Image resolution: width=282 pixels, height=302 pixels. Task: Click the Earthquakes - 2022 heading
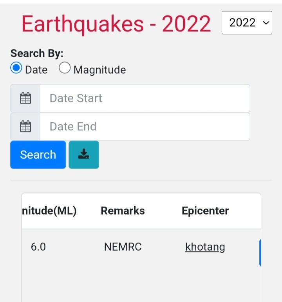(116, 24)
